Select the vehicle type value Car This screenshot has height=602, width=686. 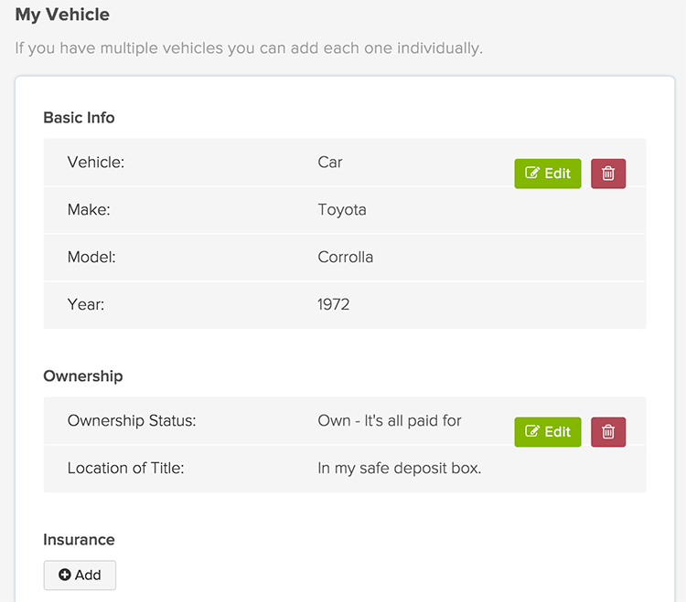(x=330, y=163)
